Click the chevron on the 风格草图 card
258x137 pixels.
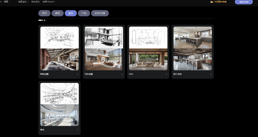coord(77,74)
